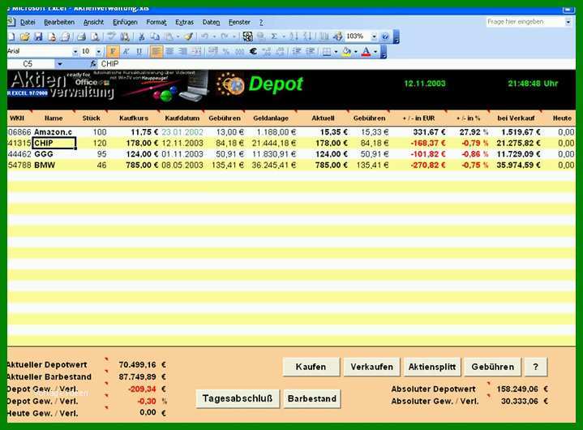Toggle underline formatting (U)
Viewport: 583px width, 430px height.
point(139,51)
